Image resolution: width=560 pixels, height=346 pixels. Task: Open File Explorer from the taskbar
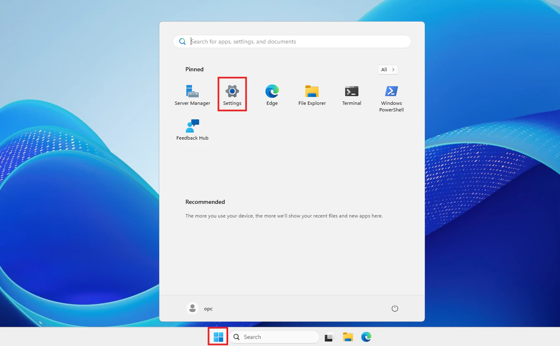pyautogui.click(x=348, y=337)
